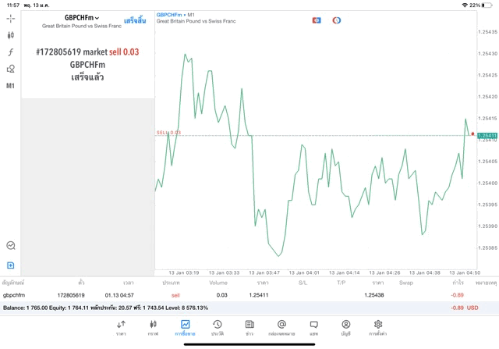This screenshot has width=499, height=349.
Task: Click the chart sync icon in sidebar
Action: coord(10,245)
